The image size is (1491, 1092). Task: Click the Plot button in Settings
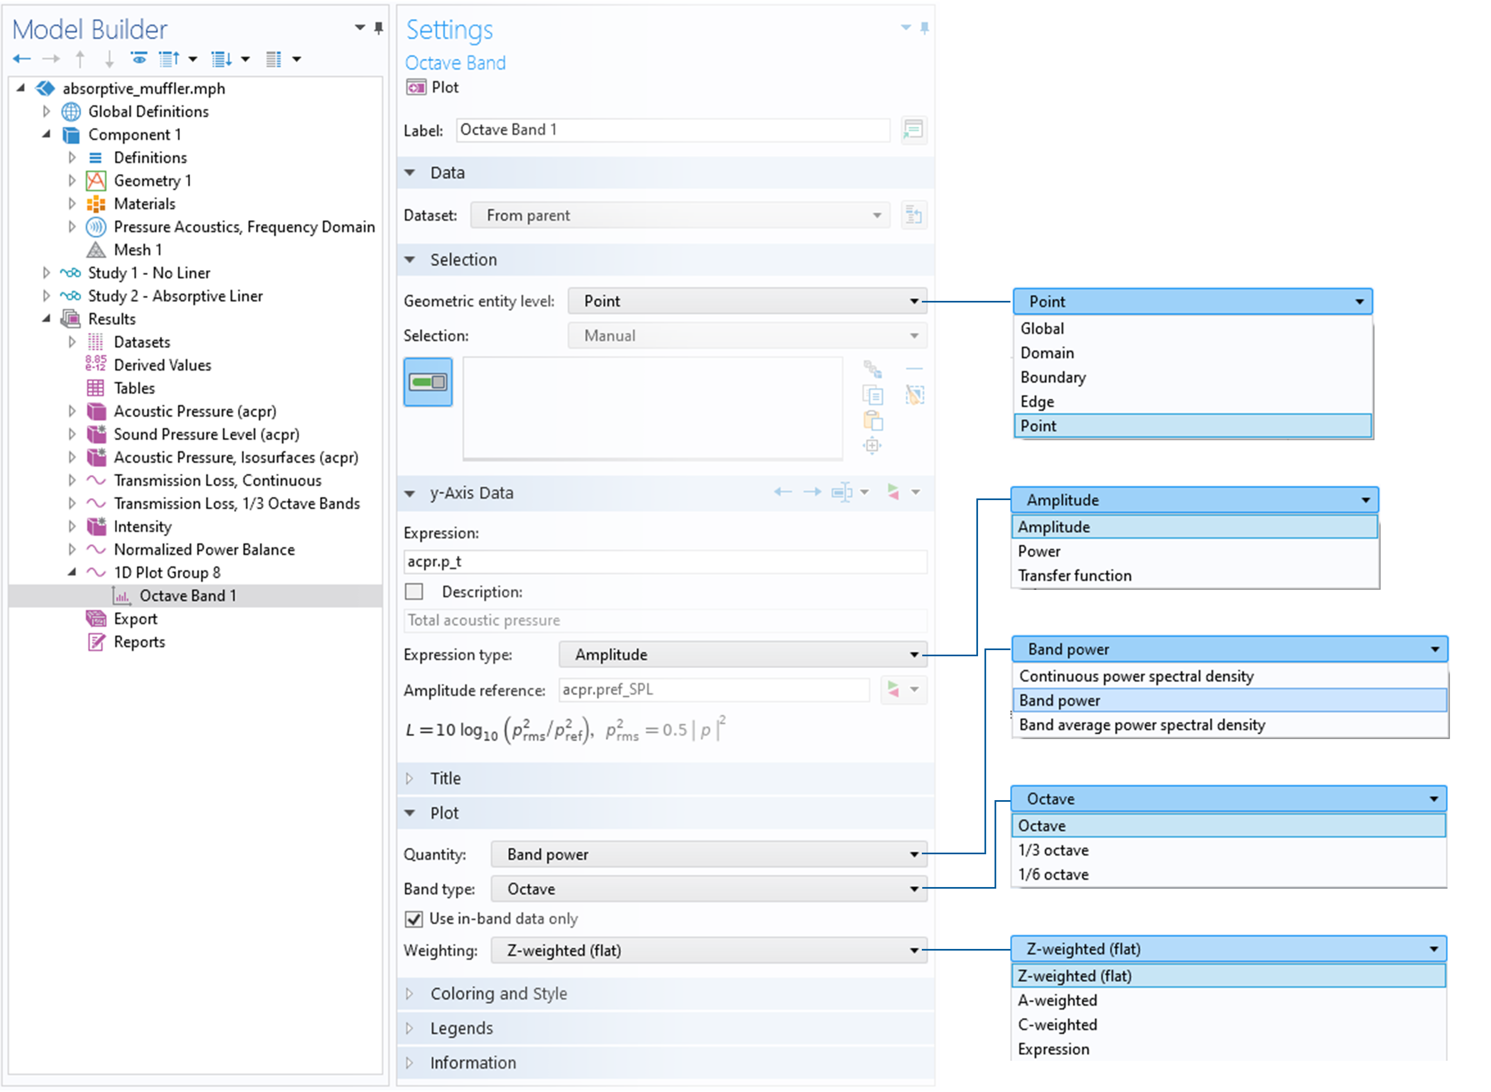[x=433, y=87]
